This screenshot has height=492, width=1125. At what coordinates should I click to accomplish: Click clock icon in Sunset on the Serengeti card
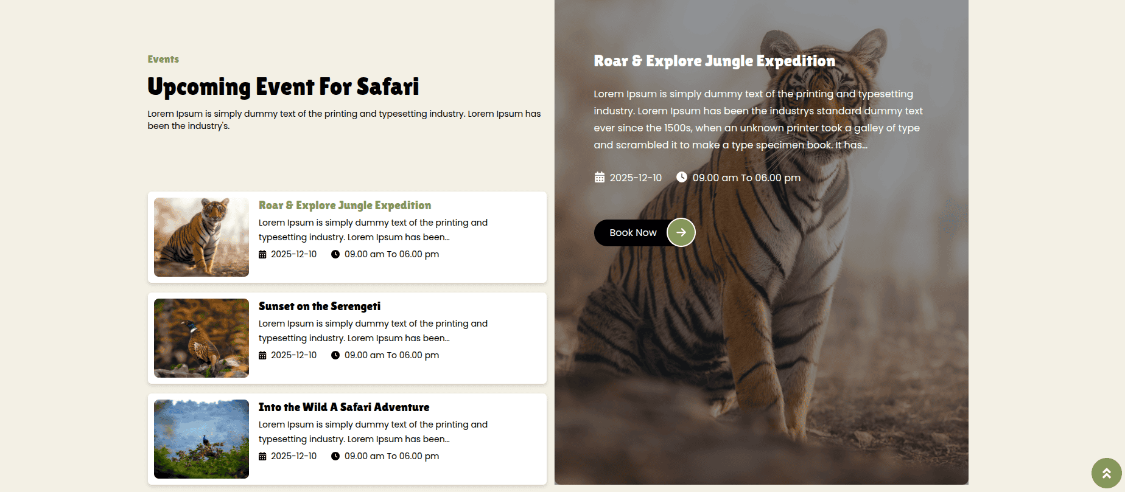335,355
